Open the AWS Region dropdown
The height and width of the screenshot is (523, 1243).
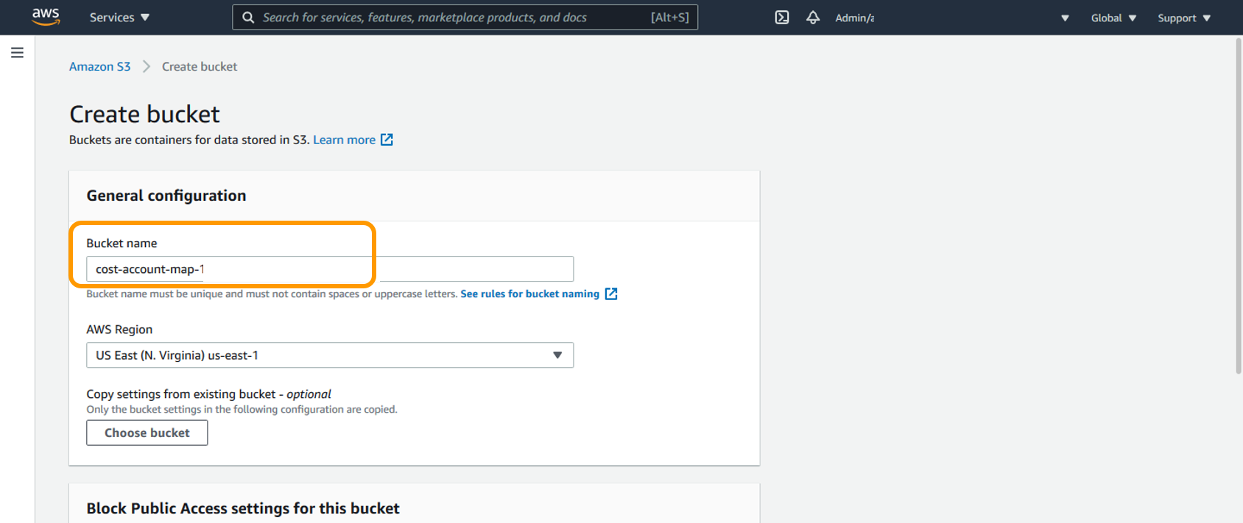coord(330,355)
